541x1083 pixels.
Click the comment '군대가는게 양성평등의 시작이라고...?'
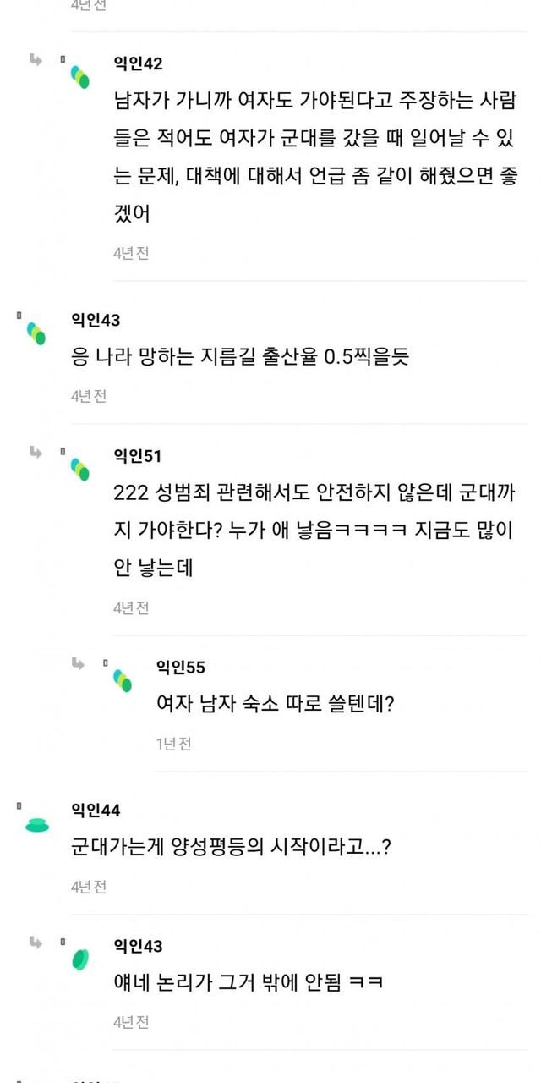[x=231, y=848]
